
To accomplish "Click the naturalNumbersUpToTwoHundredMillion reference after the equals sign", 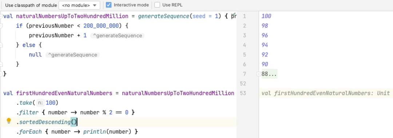I will point(178,93).
